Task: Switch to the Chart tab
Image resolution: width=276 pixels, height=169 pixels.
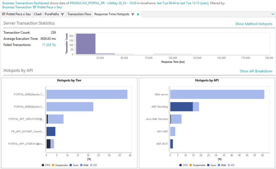Action: coord(38,14)
